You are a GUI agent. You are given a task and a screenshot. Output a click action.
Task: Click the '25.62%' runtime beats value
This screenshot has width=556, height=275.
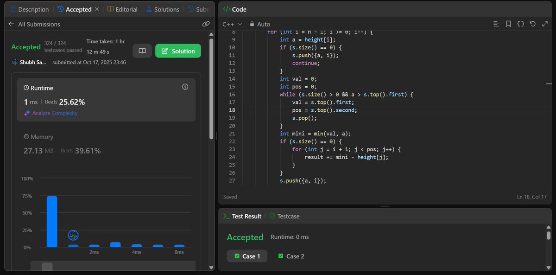72,102
